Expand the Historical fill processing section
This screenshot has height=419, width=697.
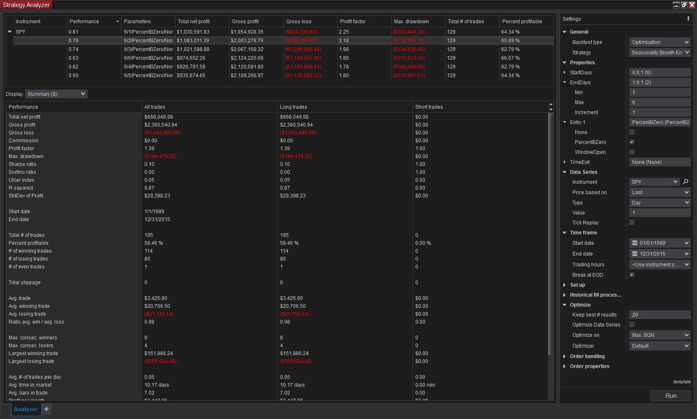[x=565, y=295]
